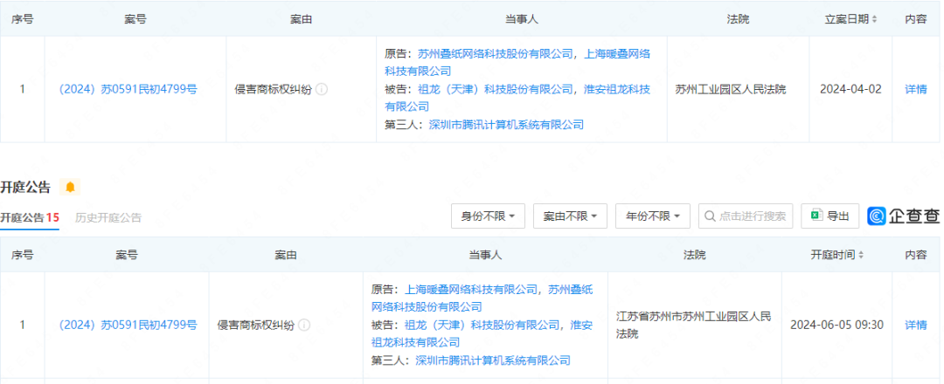Switch to the 历史开庭公告 tab

pos(108,217)
